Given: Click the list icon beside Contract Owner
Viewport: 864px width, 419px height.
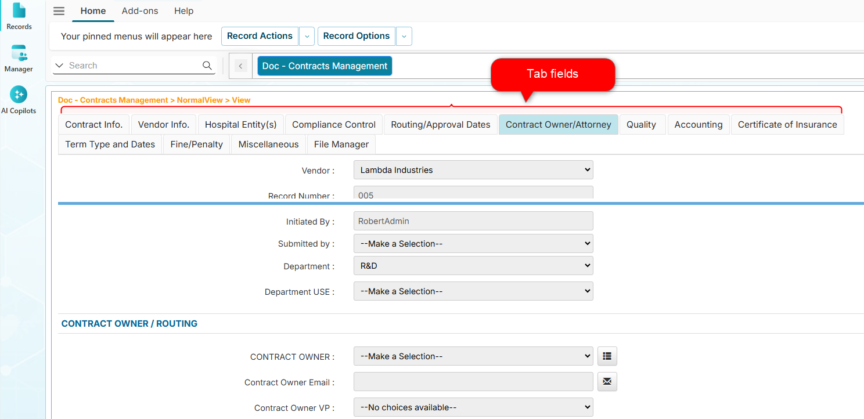Looking at the screenshot, I should point(607,356).
